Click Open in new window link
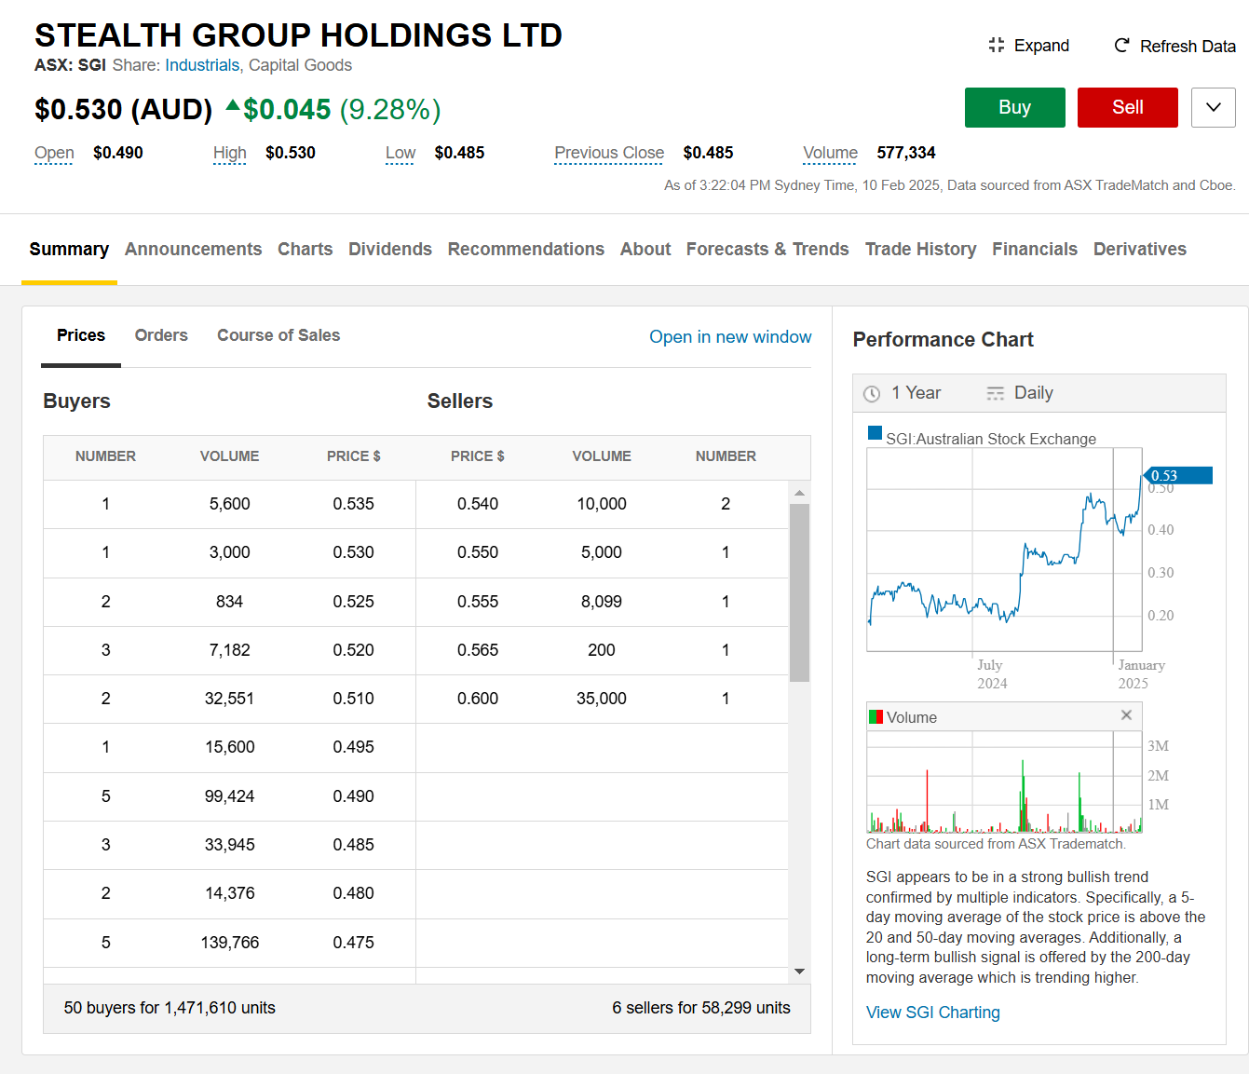Screen dimensions: 1249x1074 click(730, 337)
